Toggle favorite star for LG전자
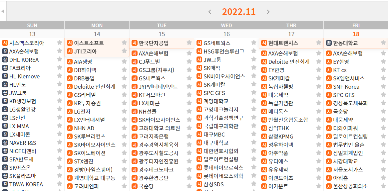Screen dimensions: 388x191 click(124, 111)
